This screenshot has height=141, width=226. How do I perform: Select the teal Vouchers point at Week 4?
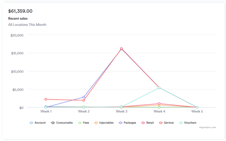159,88
